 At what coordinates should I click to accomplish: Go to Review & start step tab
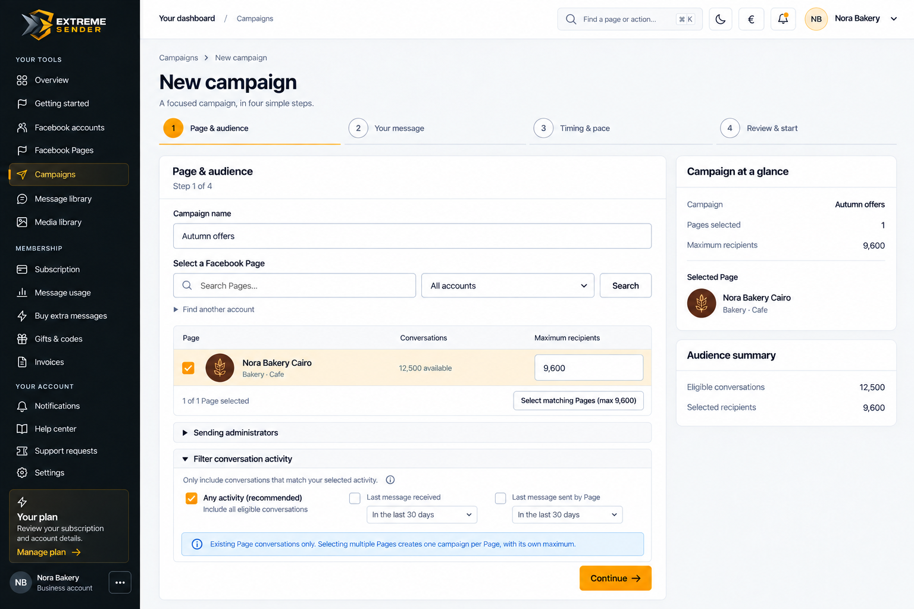pyautogui.click(x=806, y=128)
